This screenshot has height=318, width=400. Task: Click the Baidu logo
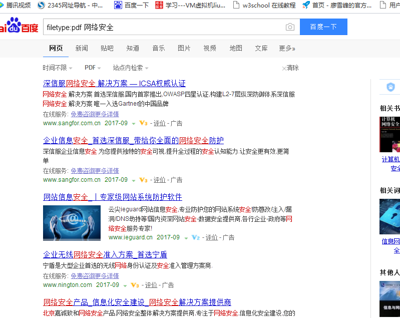click(19, 26)
